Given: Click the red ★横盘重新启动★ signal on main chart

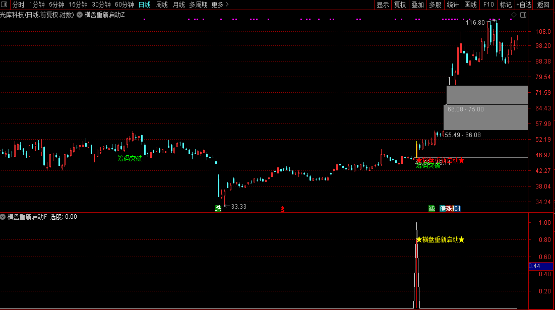Looking at the screenshot, I should (440, 161).
